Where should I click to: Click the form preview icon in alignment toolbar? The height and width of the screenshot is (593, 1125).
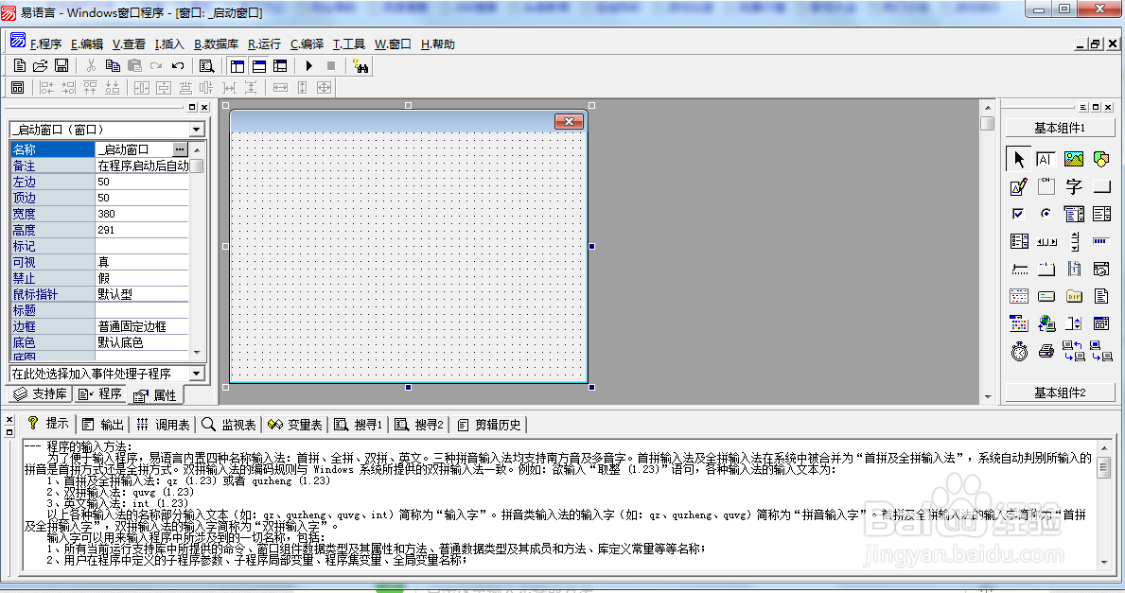coord(18,87)
